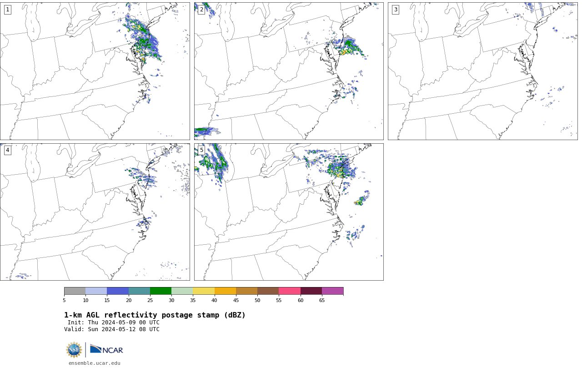Screen dimensions: 582x368
Task: Select the blue 15-20 dBZ swatch
Action: pyautogui.click(x=118, y=291)
